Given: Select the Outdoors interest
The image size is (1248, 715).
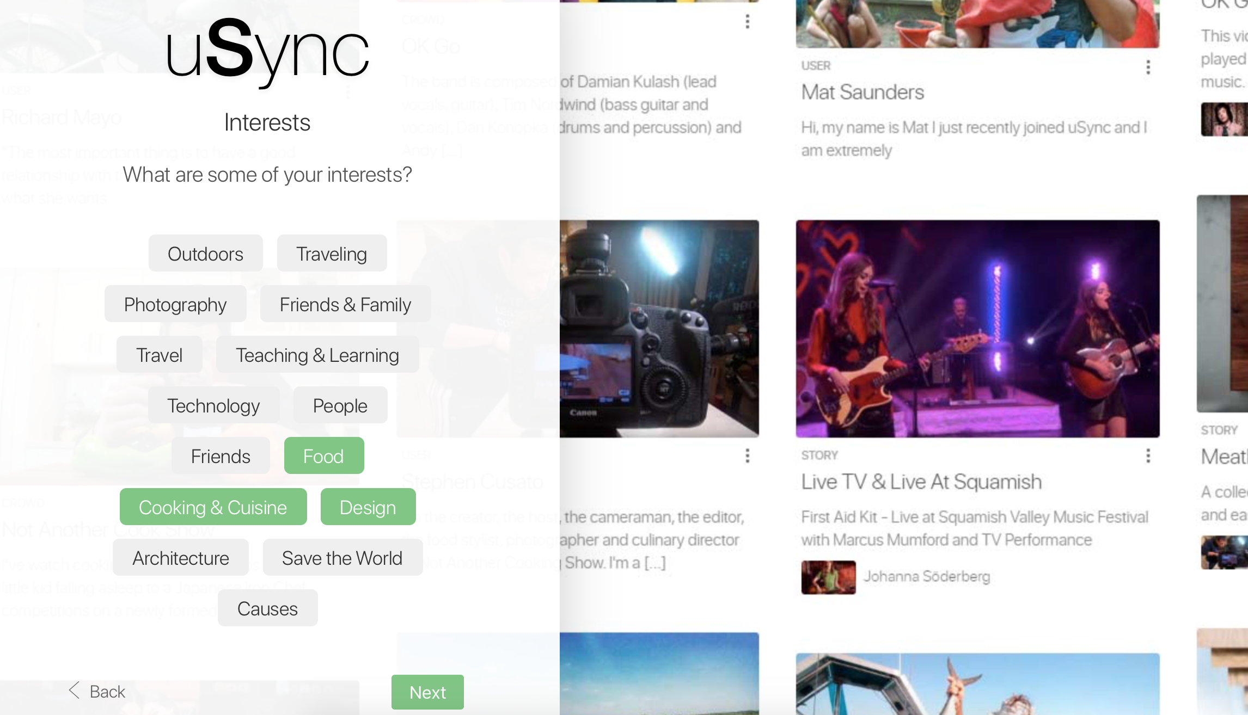Looking at the screenshot, I should pos(205,254).
